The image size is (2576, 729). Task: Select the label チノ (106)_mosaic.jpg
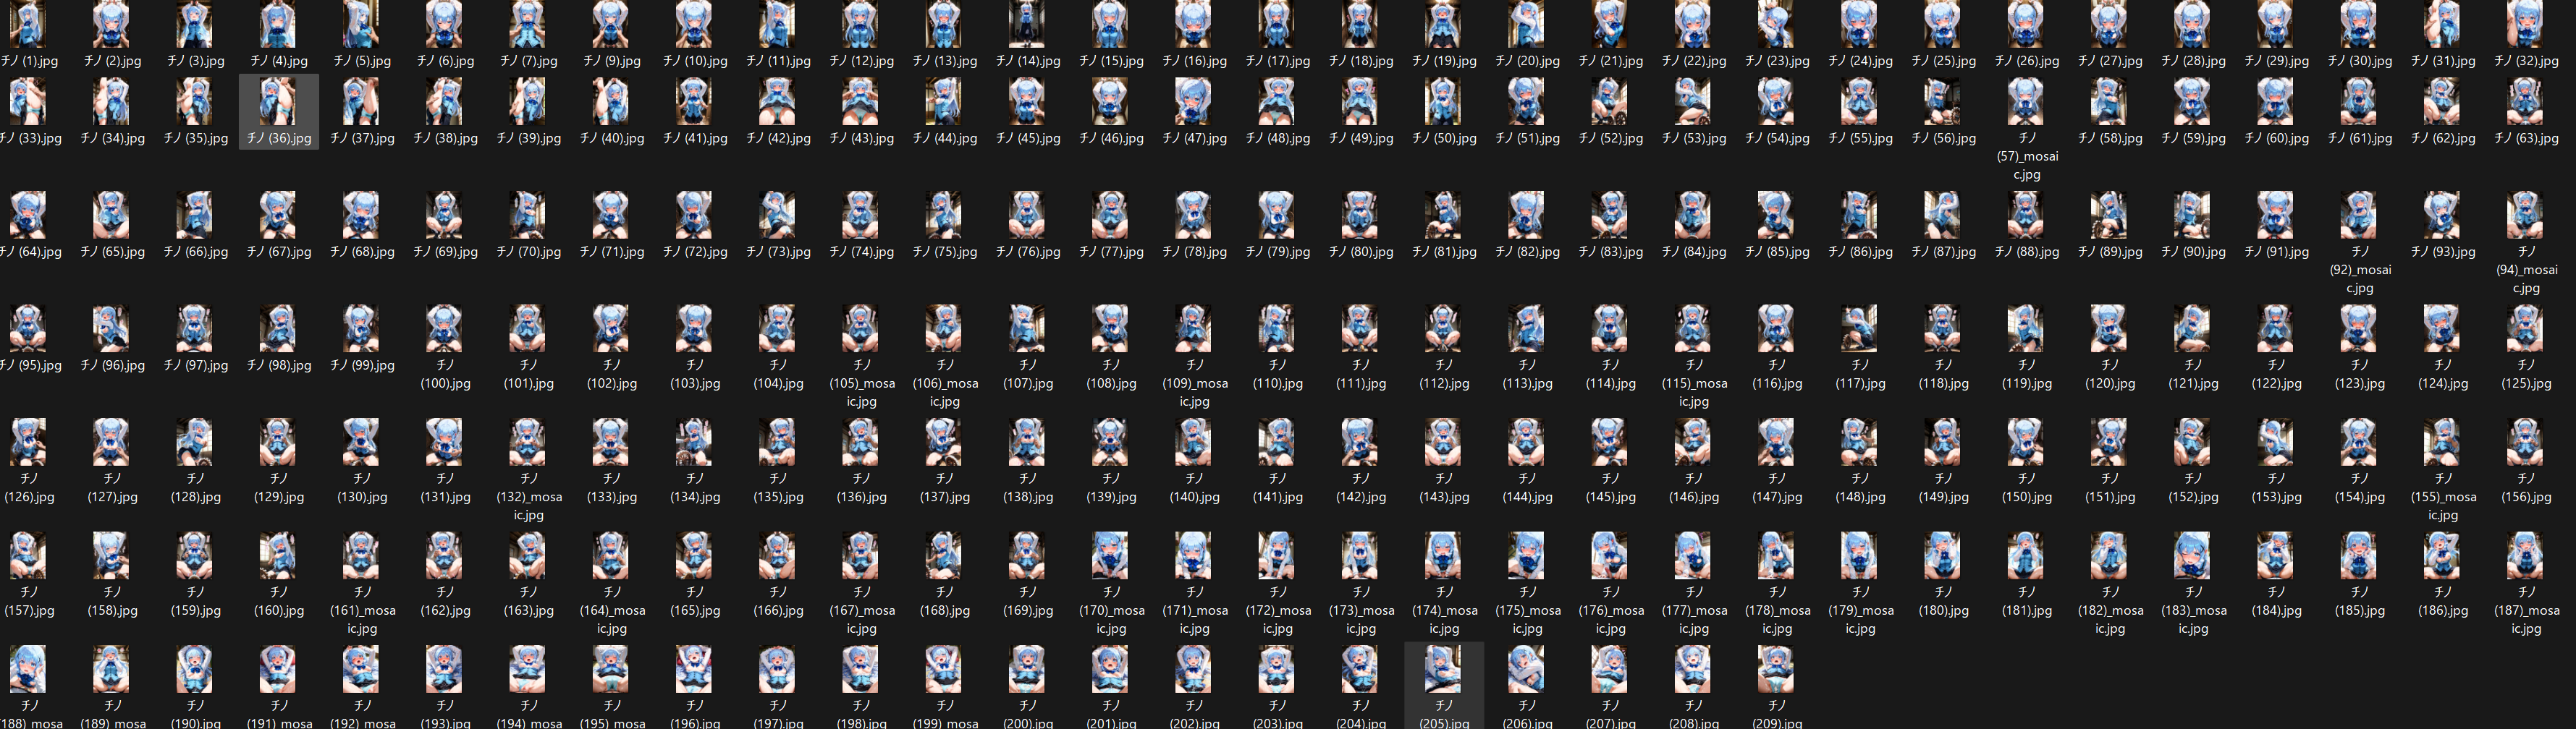[945, 383]
